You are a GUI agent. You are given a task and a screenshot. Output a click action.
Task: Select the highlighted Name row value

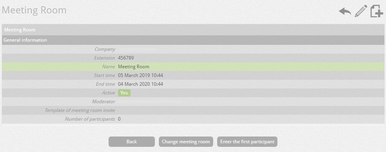pyautogui.click(x=134, y=67)
